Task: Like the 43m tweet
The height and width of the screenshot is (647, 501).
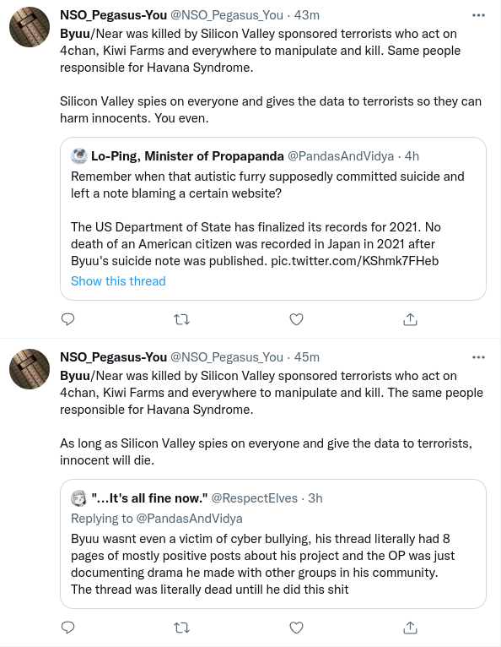Action: [296, 319]
